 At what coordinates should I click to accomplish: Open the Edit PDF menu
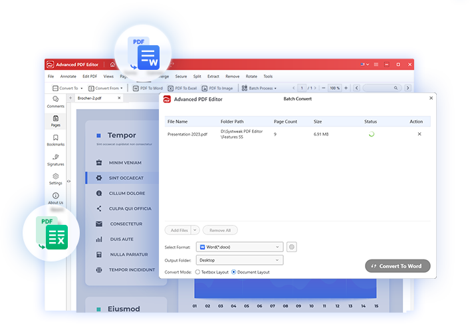[x=90, y=77]
